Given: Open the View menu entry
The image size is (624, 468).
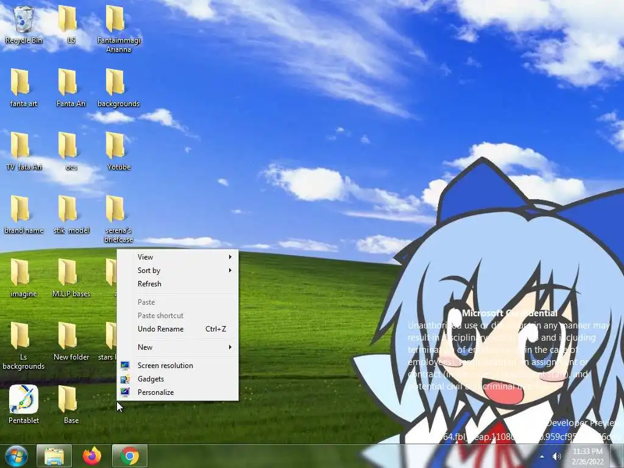Looking at the screenshot, I should click(177, 257).
